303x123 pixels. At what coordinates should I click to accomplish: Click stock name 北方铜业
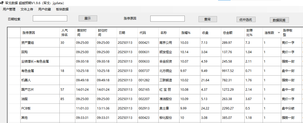click(x=169, y=71)
